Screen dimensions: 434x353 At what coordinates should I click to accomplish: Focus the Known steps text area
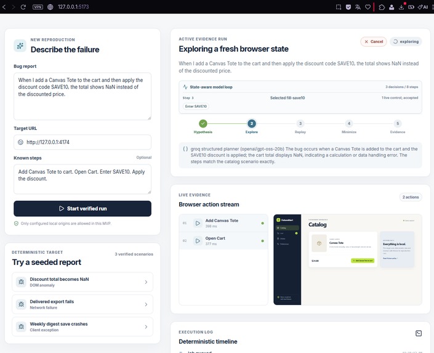click(x=82, y=179)
